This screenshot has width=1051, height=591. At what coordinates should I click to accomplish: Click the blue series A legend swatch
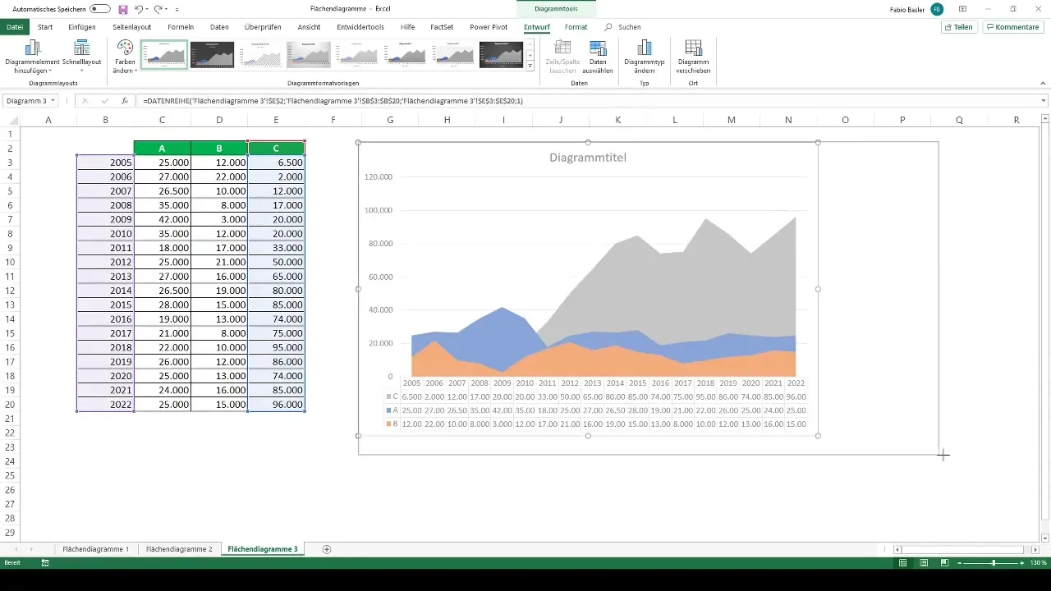point(388,410)
